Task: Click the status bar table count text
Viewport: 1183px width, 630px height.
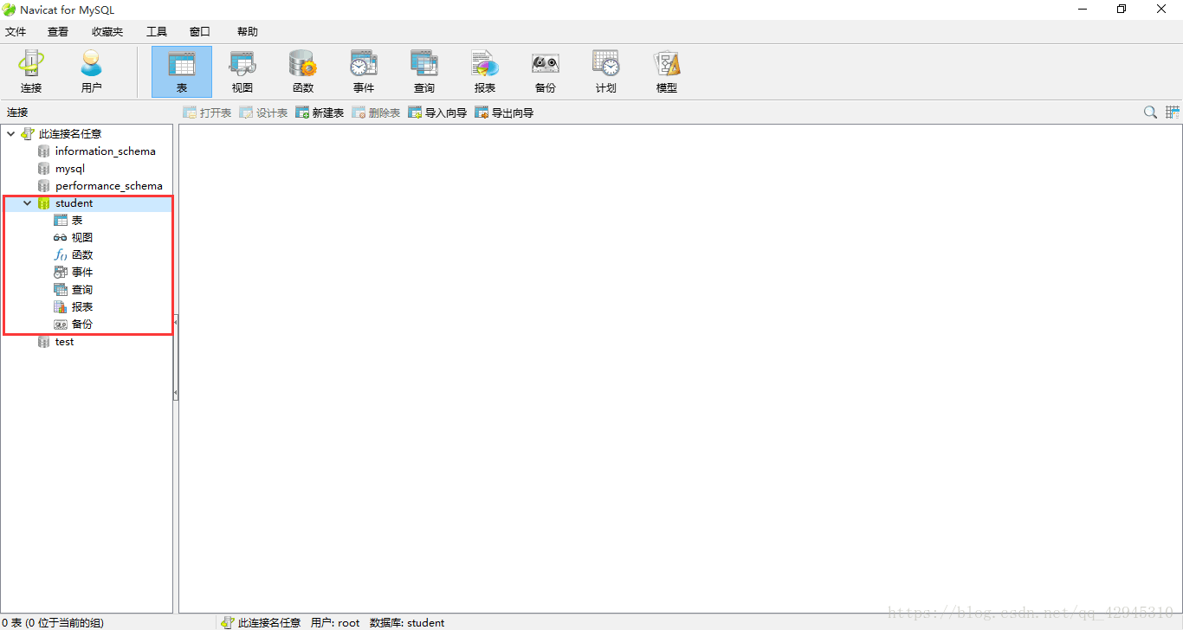Action: click(x=52, y=623)
